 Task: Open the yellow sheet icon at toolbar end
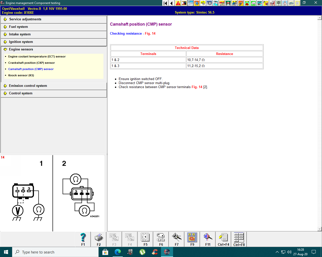pyautogui.click(x=297, y=3)
